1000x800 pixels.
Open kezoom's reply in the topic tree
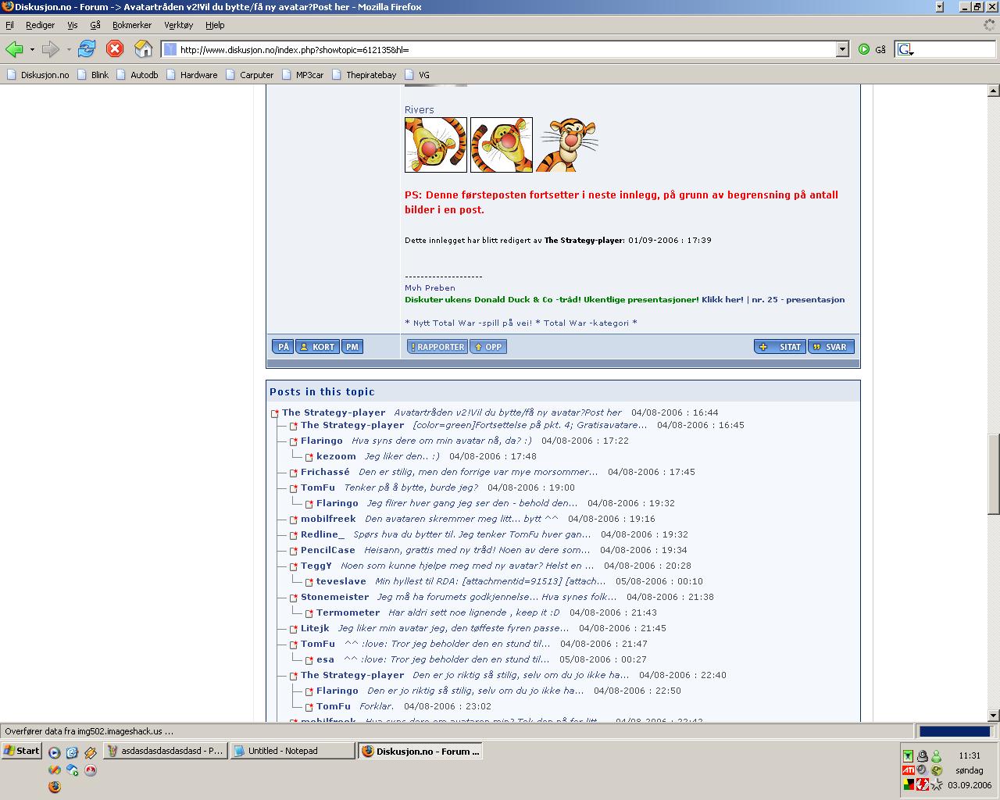point(402,456)
